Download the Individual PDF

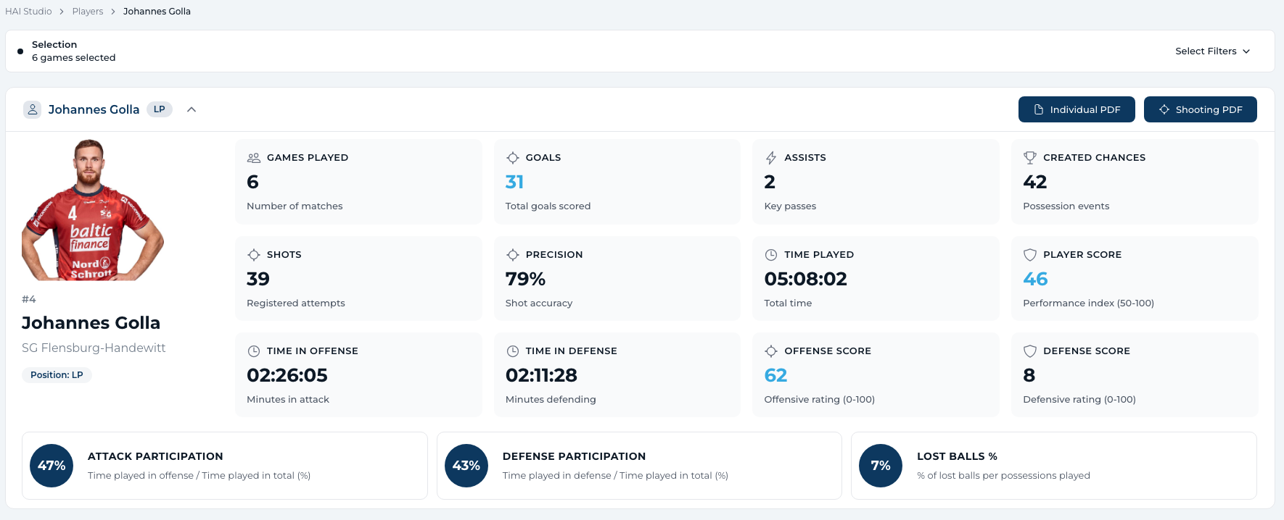point(1077,109)
